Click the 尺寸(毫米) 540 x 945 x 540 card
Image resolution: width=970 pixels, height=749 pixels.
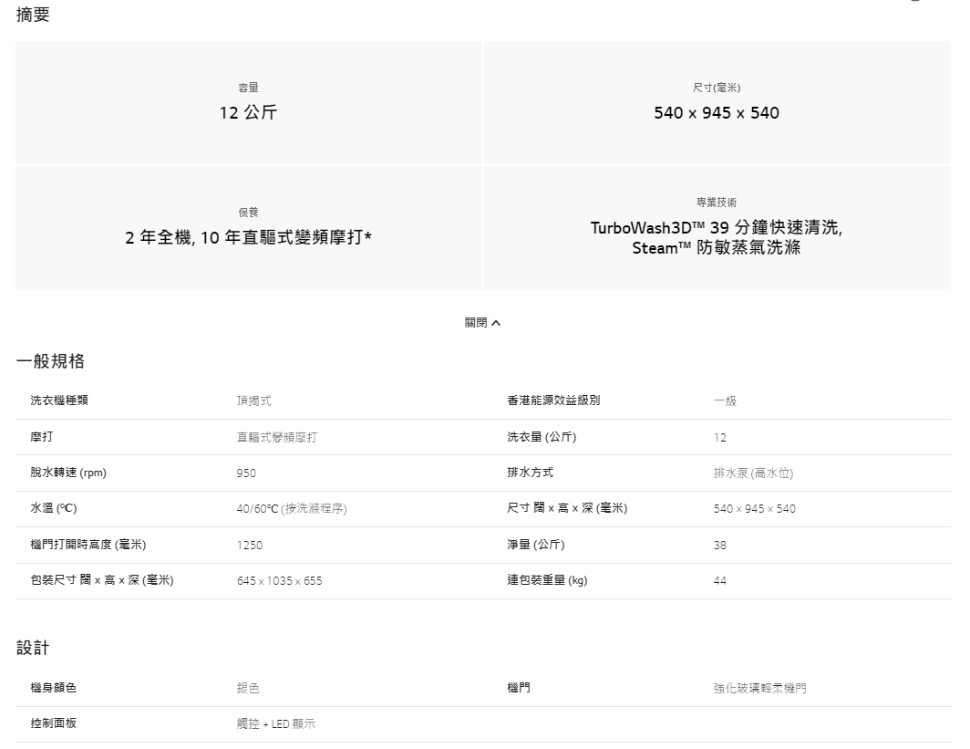point(717,103)
